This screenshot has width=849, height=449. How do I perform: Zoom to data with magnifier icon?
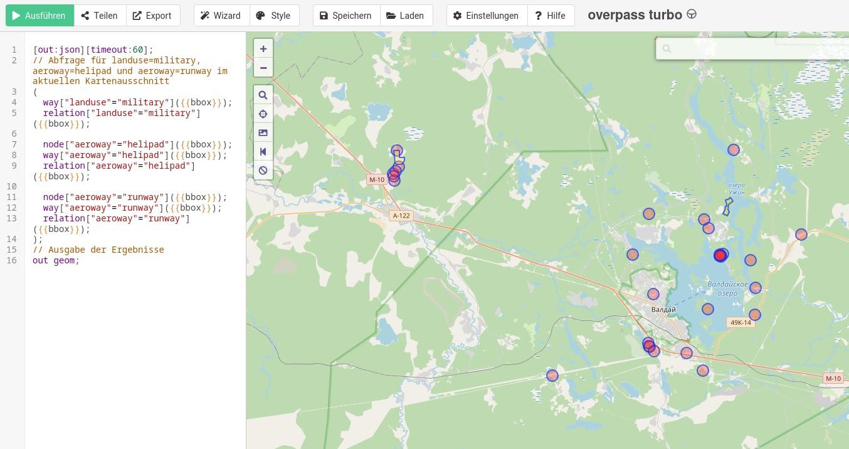[263, 95]
